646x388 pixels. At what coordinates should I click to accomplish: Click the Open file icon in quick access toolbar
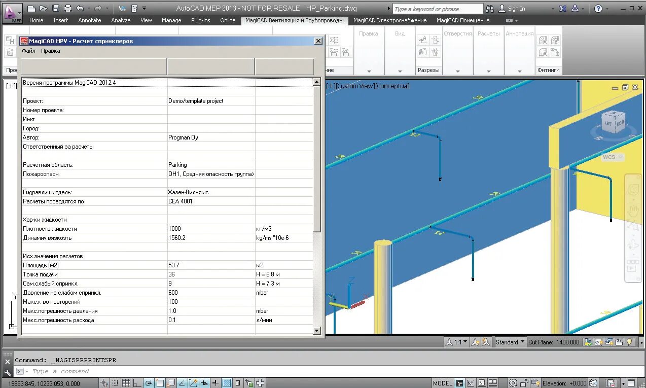(44, 9)
